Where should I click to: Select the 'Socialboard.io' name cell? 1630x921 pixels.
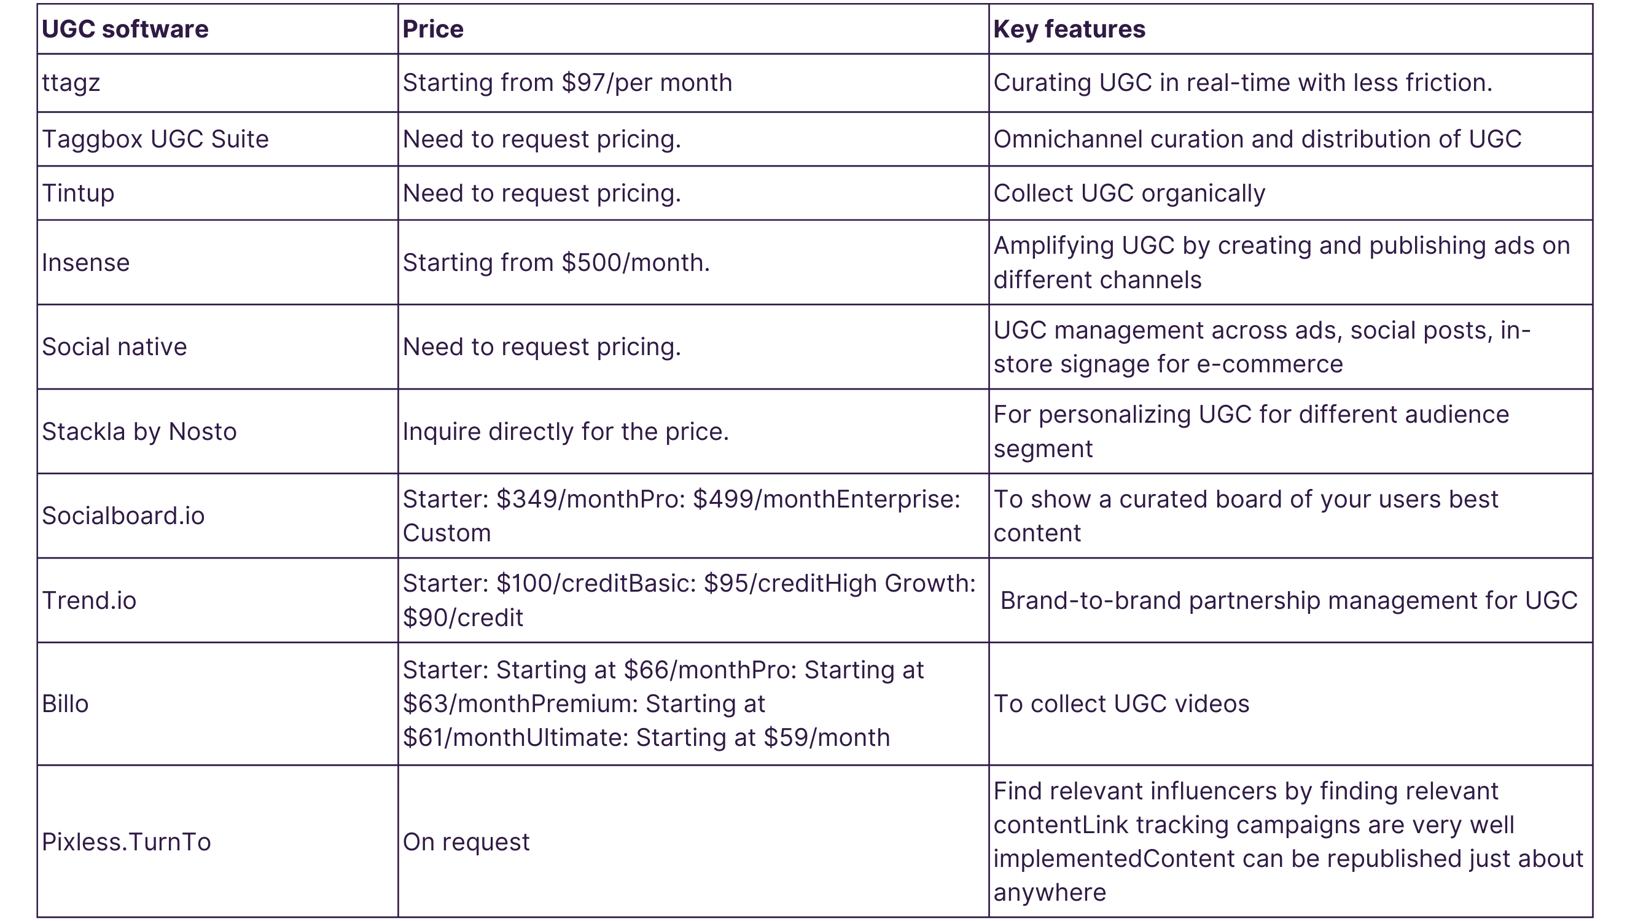point(123,516)
